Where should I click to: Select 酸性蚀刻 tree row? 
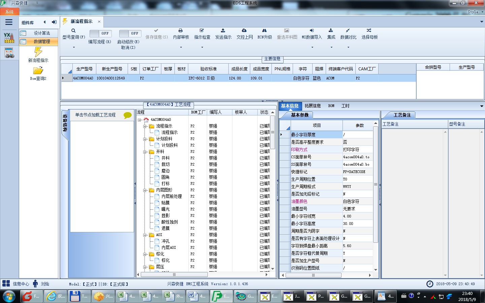(169, 222)
